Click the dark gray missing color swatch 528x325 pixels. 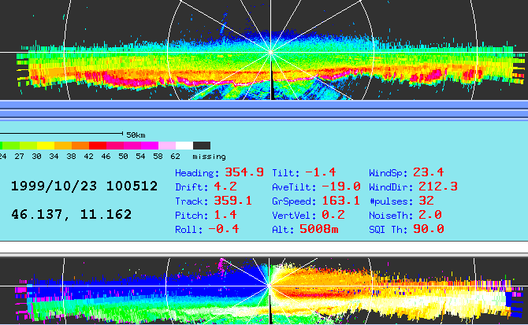(x=202, y=146)
